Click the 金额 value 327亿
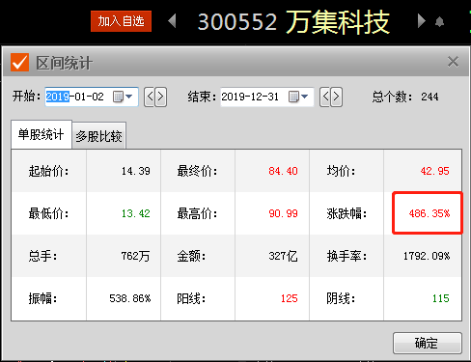Viewport: 471px width, 362px height. pos(283,256)
